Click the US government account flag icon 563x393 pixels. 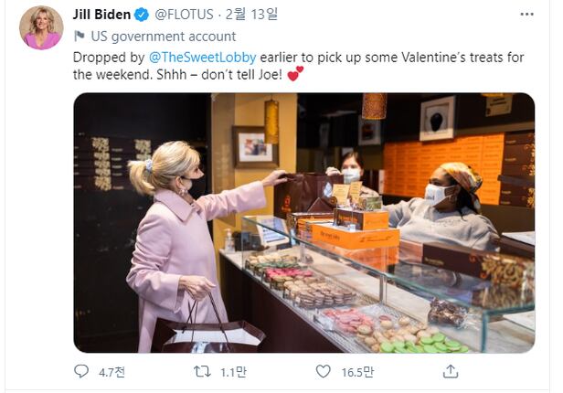[x=80, y=37]
